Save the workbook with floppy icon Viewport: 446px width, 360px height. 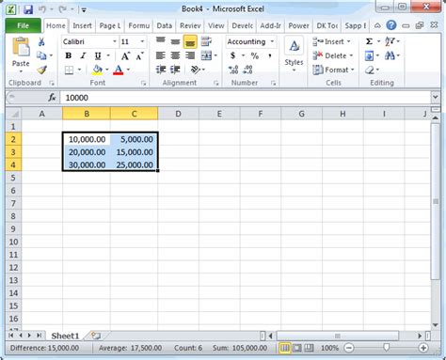pos(28,9)
